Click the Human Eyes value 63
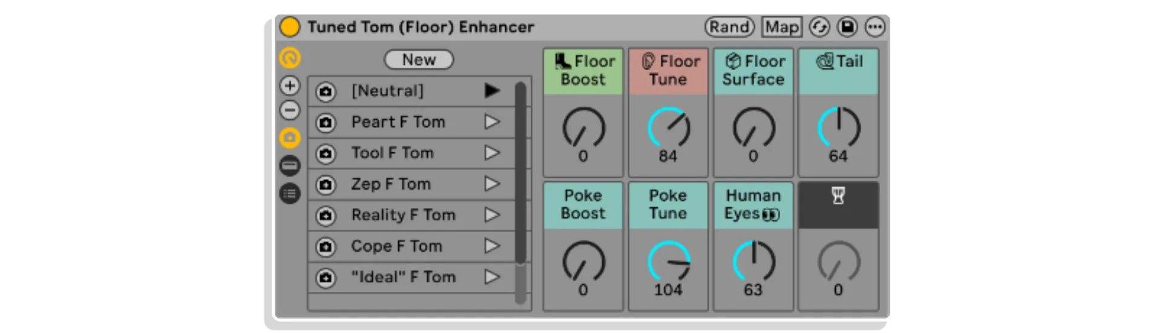1162x333 pixels. coord(753,290)
